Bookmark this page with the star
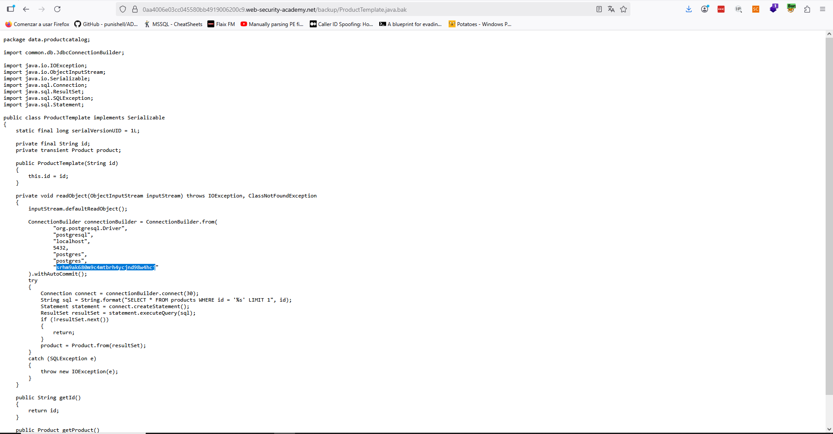833x434 pixels. pyautogui.click(x=623, y=9)
